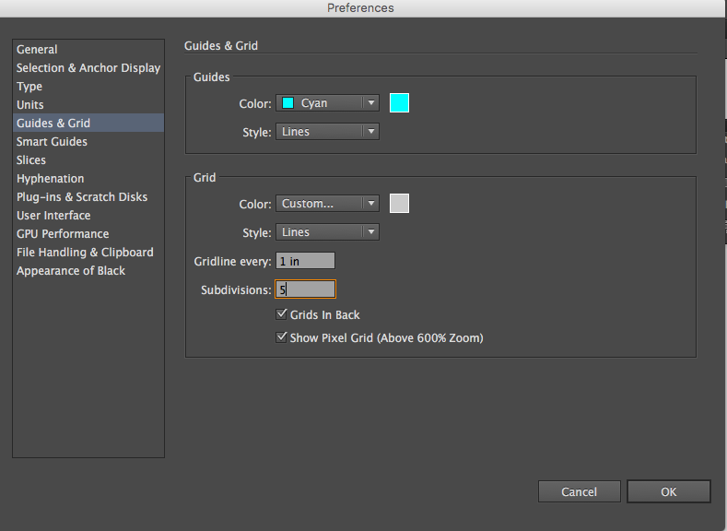Open the Grid Color Custom dropdown

pyautogui.click(x=327, y=204)
